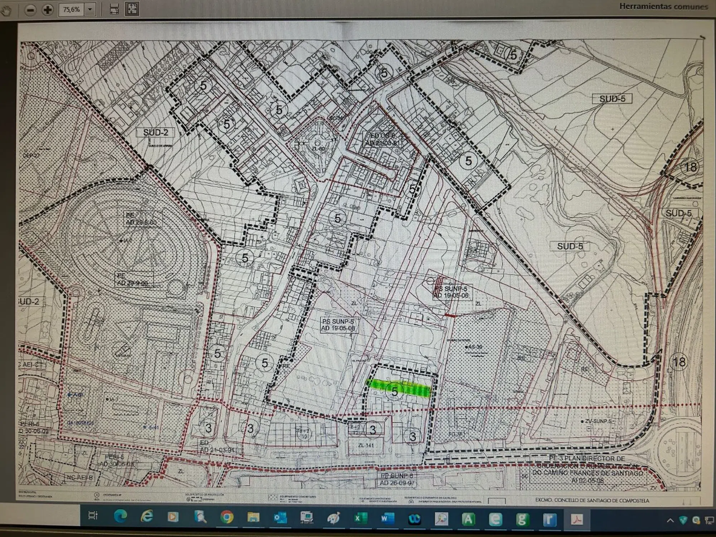
Task: Click the green highlighted parcel on the map
Action: pyautogui.click(x=399, y=389)
